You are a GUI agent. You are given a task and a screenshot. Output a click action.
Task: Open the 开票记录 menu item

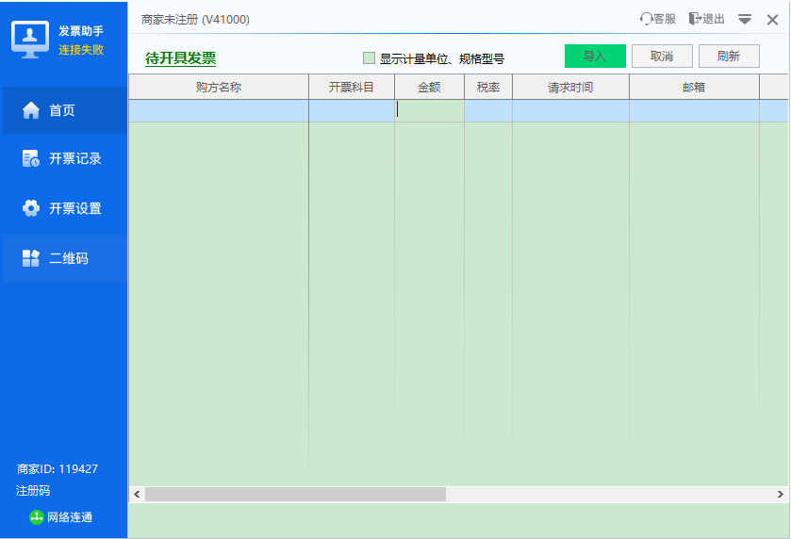tap(64, 158)
